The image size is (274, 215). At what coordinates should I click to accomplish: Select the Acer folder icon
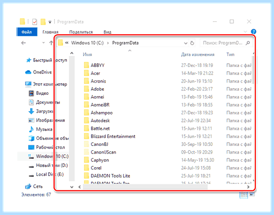pyautogui.click(x=86, y=73)
